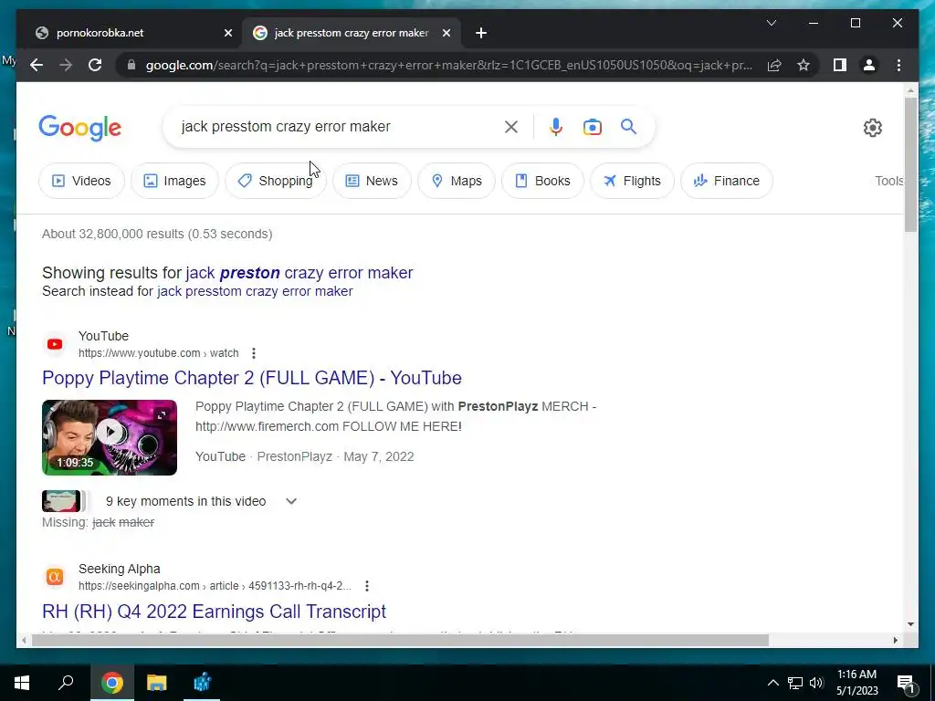The height and width of the screenshot is (701, 935).
Task: Filter results by Videos
Action: point(81,181)
